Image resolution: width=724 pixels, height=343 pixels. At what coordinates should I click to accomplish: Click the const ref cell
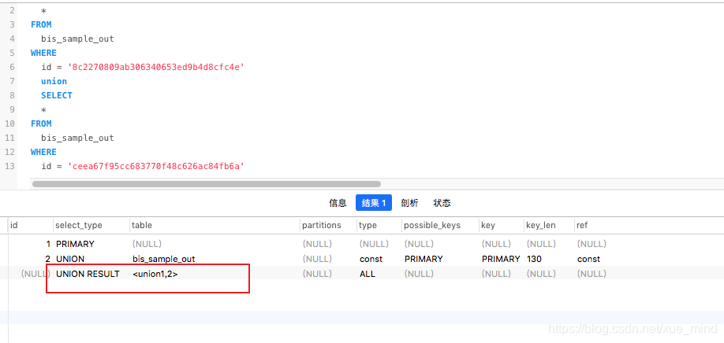[588, 259]
